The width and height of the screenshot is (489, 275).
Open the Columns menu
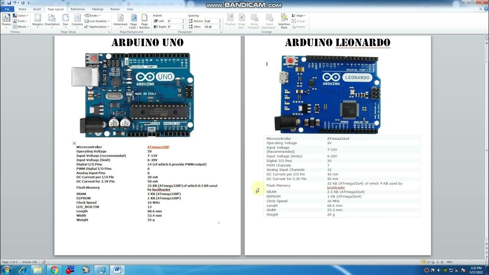tap(77, 20)
